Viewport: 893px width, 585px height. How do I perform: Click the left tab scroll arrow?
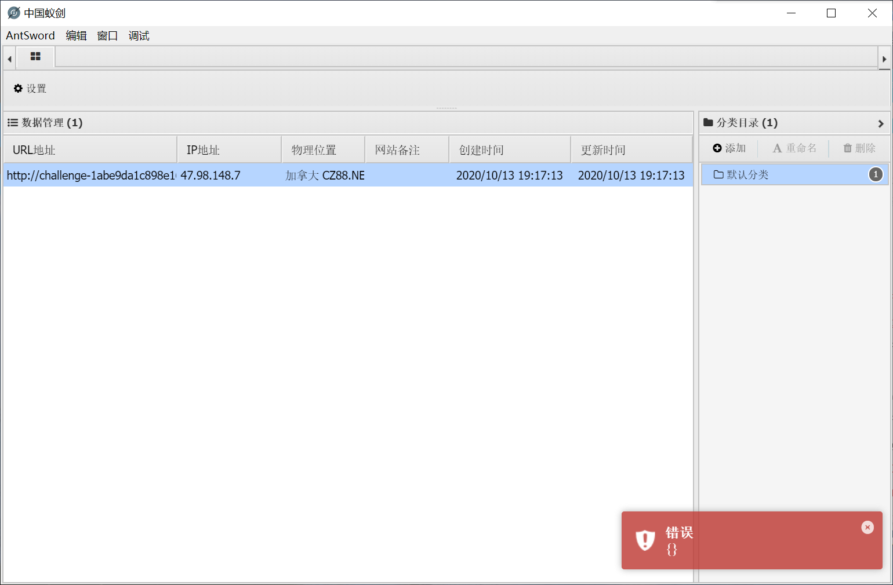pos(9,58)
